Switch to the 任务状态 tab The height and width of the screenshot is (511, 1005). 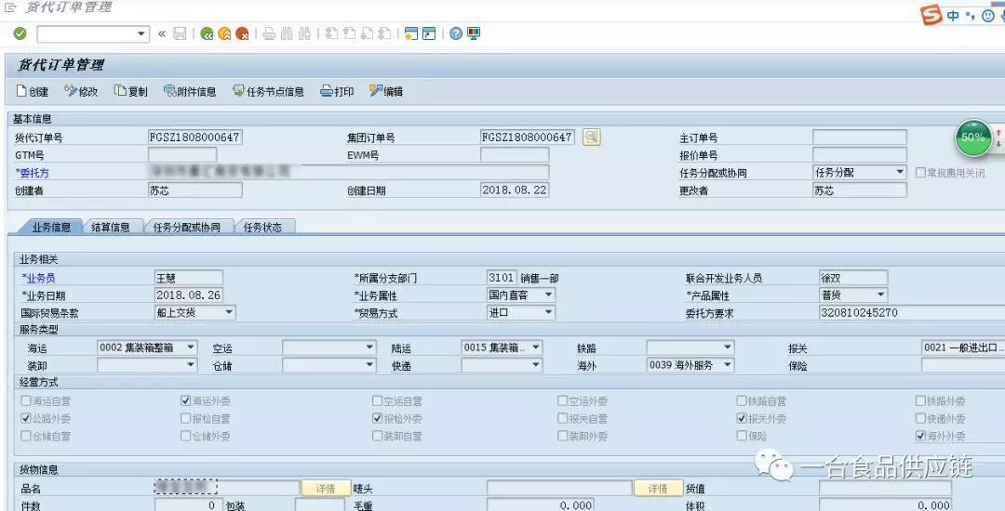tap(262, 227)
